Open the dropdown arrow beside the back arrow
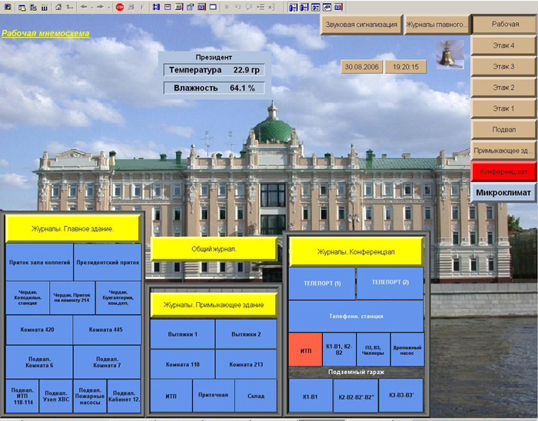 click(x=91, y=7)
